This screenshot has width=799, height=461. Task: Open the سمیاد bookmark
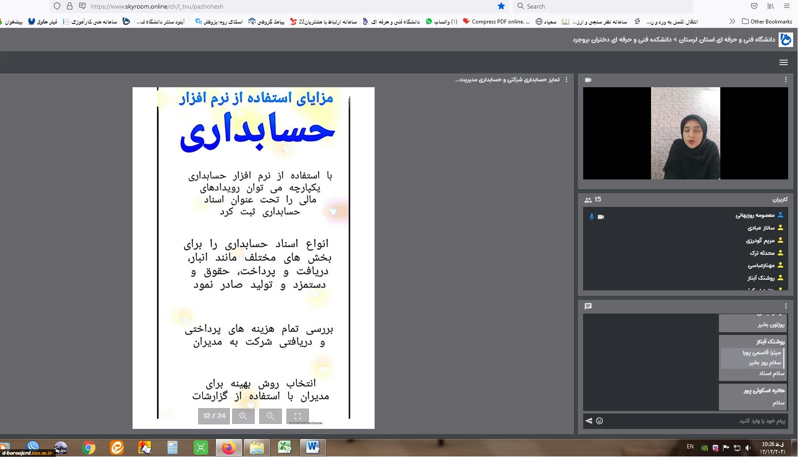pyautogui.click(x=546, y=21)
